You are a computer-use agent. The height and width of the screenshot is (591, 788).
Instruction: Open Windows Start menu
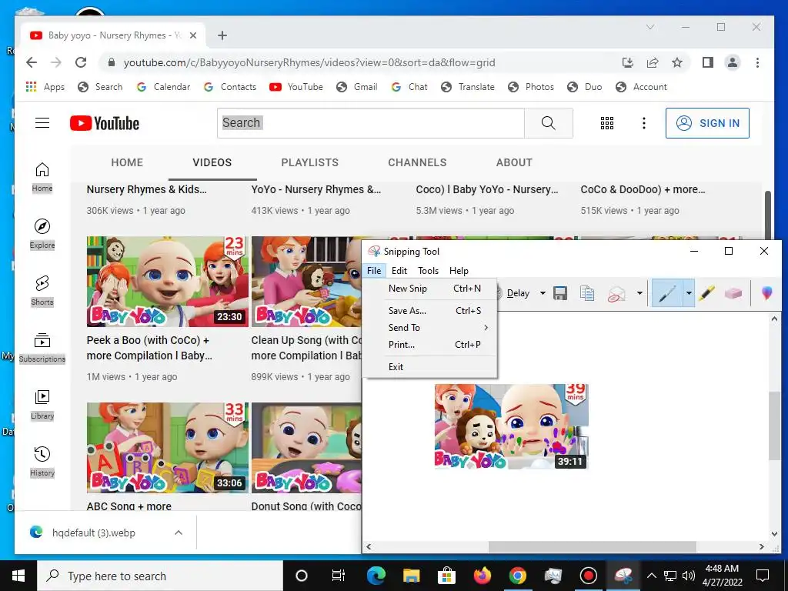[x=18, y=576]
